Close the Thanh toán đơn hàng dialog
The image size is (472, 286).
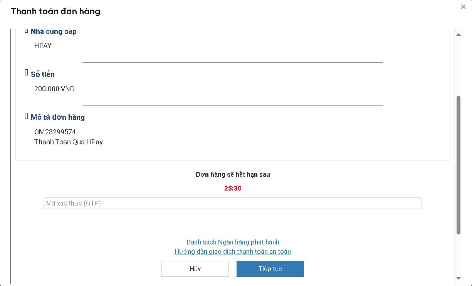pyautogui.click(x=463, y=7)
